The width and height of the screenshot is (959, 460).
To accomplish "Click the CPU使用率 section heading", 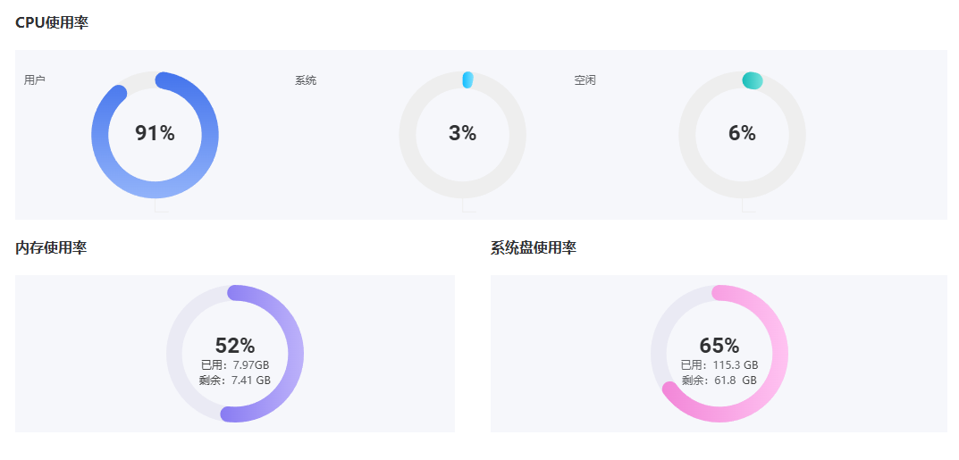I will 52,23.
